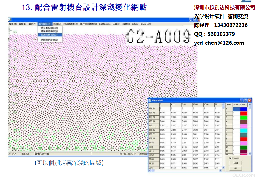Image resolution: width=258 pixels, height=179 pixels.
Task: Select cell 1.852 in row 102.08
Action: pyautogui.click(x=176, y=139)
